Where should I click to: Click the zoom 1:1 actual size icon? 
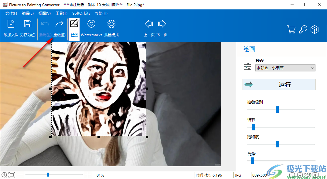(x=4, y=175)
